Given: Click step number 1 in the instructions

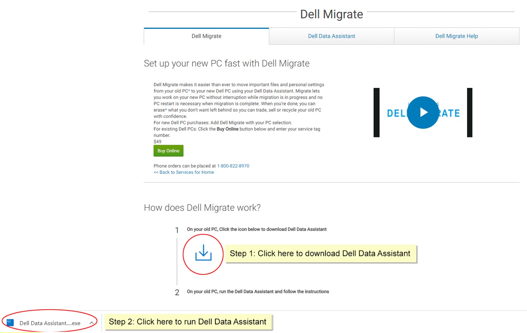Looking at the screenshot, I should (177, 230).
